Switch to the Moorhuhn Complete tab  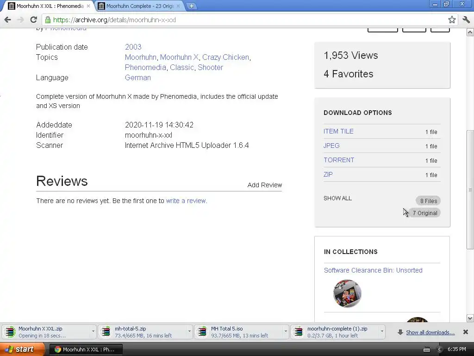point(140,6)
